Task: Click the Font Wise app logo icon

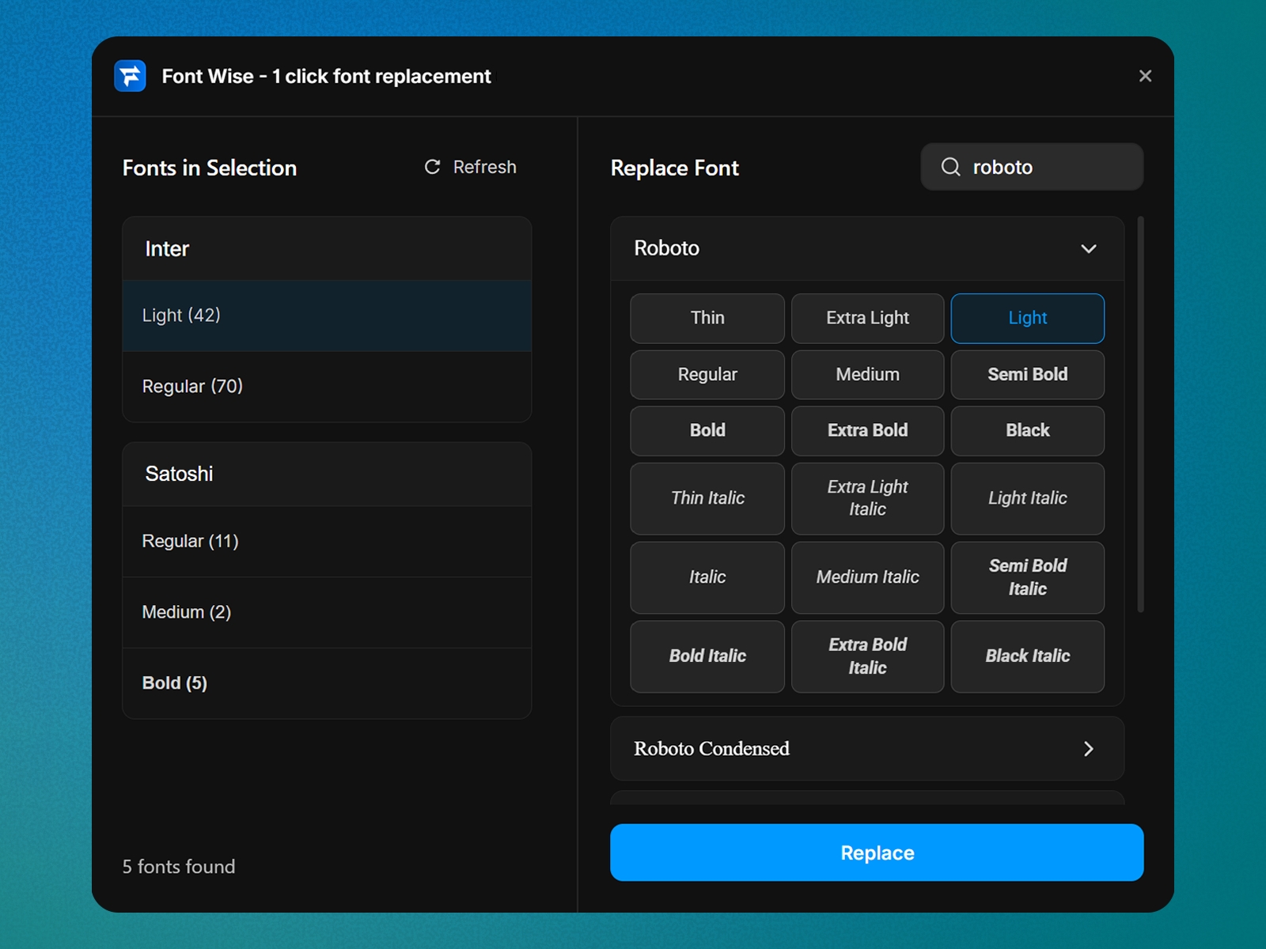Action: [x=131, y=76]
